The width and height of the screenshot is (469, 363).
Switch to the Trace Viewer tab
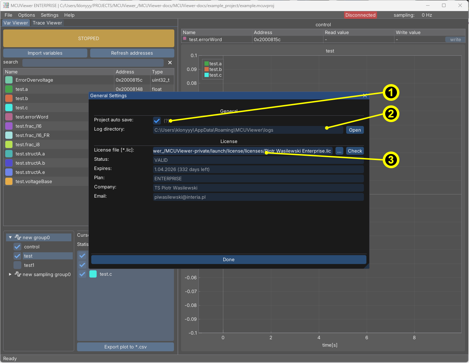coord(47,23)
